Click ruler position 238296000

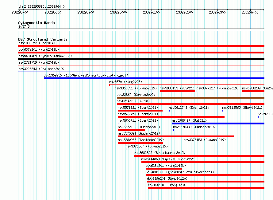point(119,12)
